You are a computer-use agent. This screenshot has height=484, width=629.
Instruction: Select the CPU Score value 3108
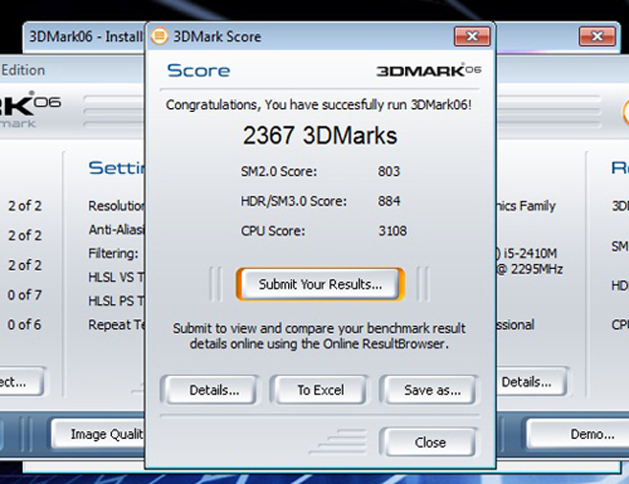click(392, 231)
